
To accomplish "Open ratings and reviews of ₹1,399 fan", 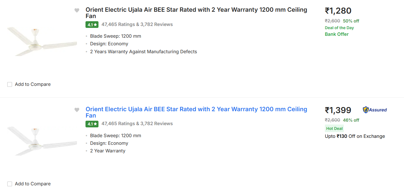I will pos(137,124).
